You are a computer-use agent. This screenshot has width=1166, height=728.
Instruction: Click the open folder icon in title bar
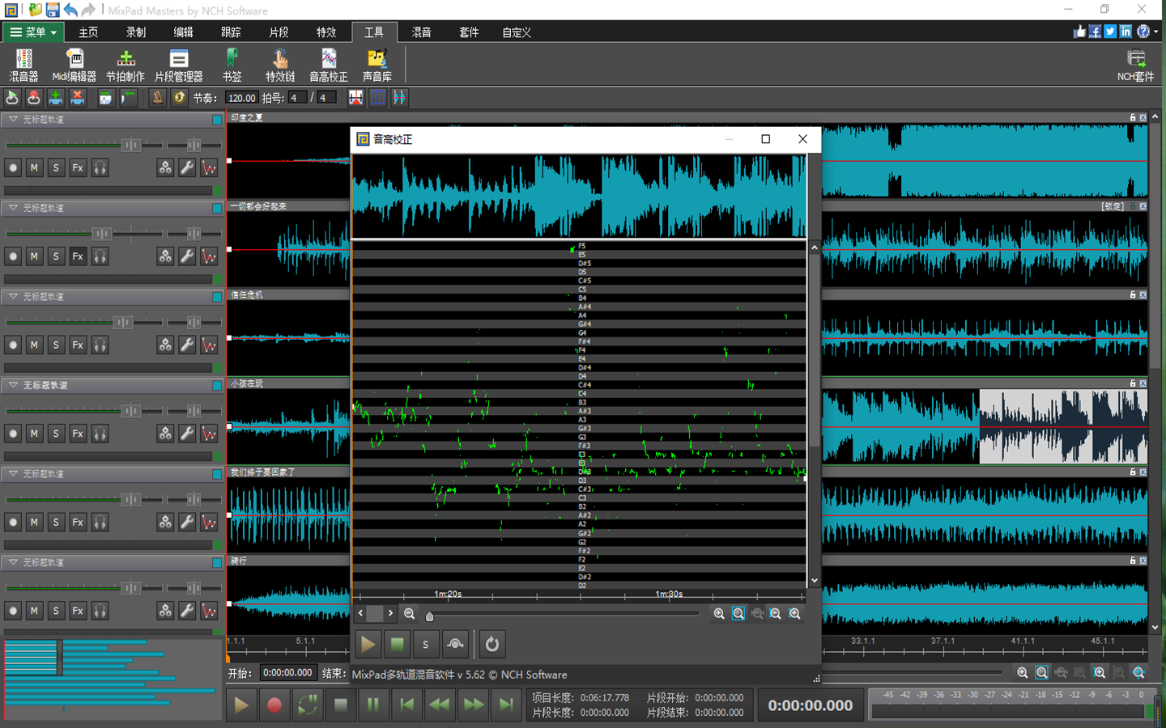(x=35, y=11)
